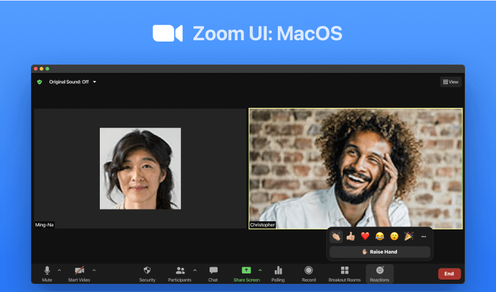This screenshot has height=292, width=496.
Task: Click the Raise Hand button
Action: tap(379, 252)
